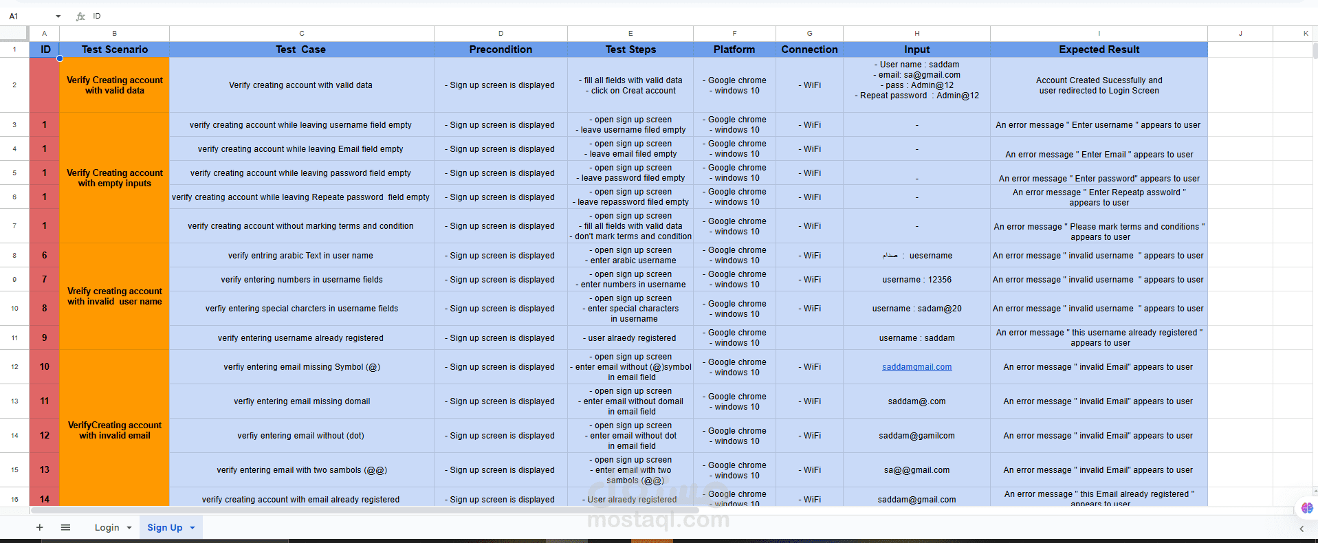Image resolution: width=1318 pixels, height=543 pixels.
Task: Click 'Enter username' error message result cell
Action: (1099, 124)
